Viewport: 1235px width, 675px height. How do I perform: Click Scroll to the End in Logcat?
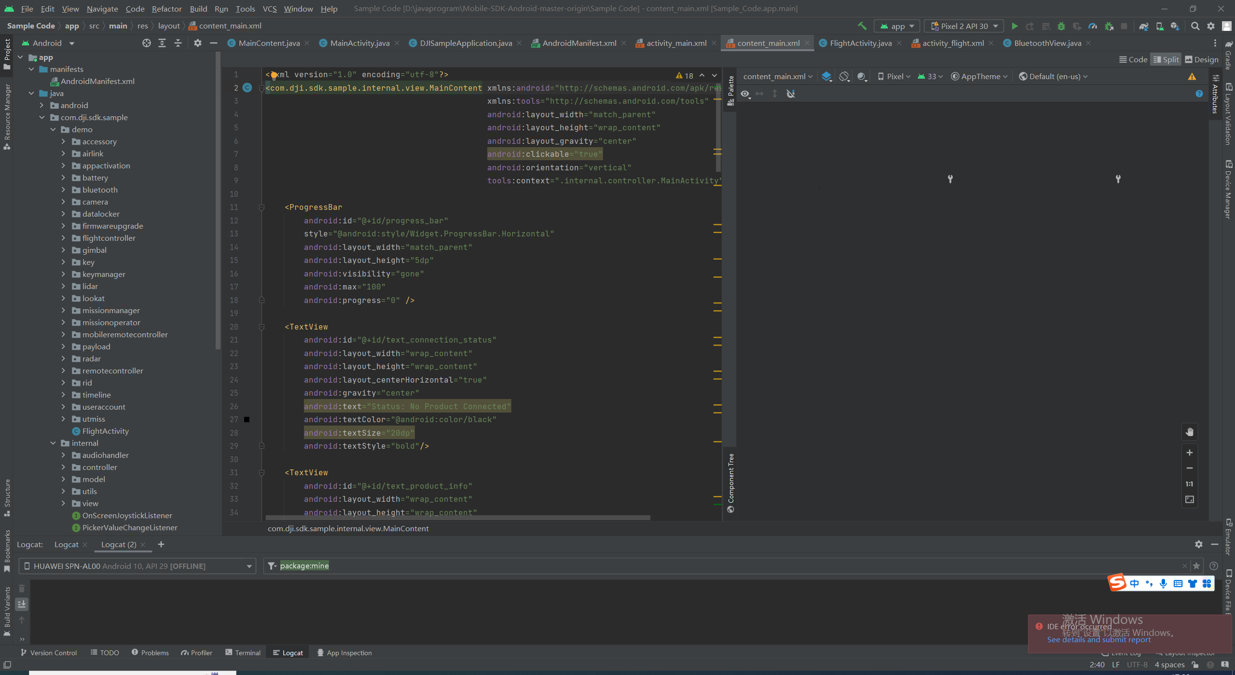click(22, 604)
